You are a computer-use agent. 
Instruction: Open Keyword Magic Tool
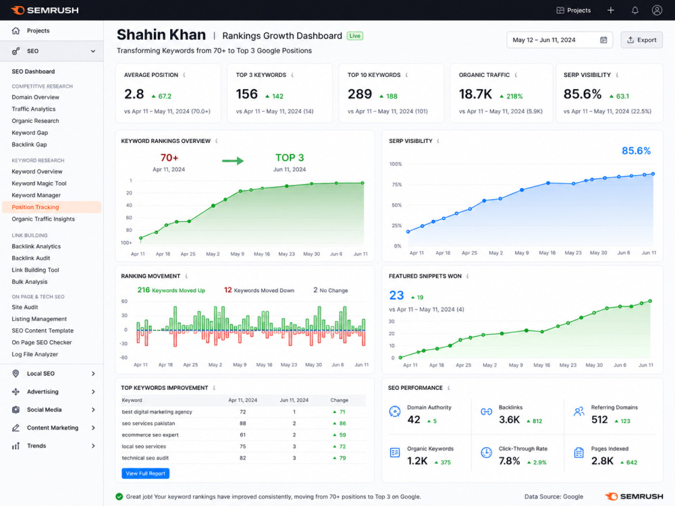click(39, 184)
